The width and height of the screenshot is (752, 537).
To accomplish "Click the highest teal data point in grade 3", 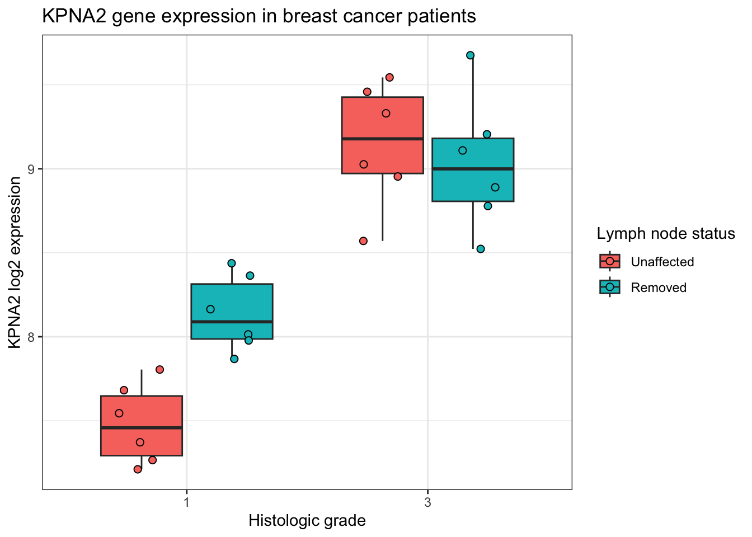I will (x=471, y=55).
